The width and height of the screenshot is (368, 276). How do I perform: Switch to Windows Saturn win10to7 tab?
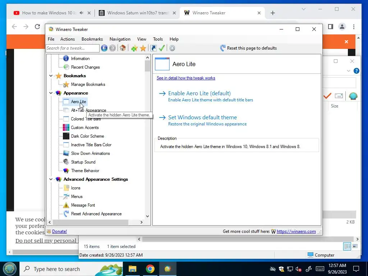(x=138, y=13)
